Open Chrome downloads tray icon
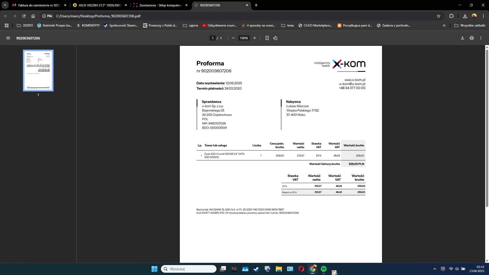Screen dimensions: 489x275 click(465, 16)
